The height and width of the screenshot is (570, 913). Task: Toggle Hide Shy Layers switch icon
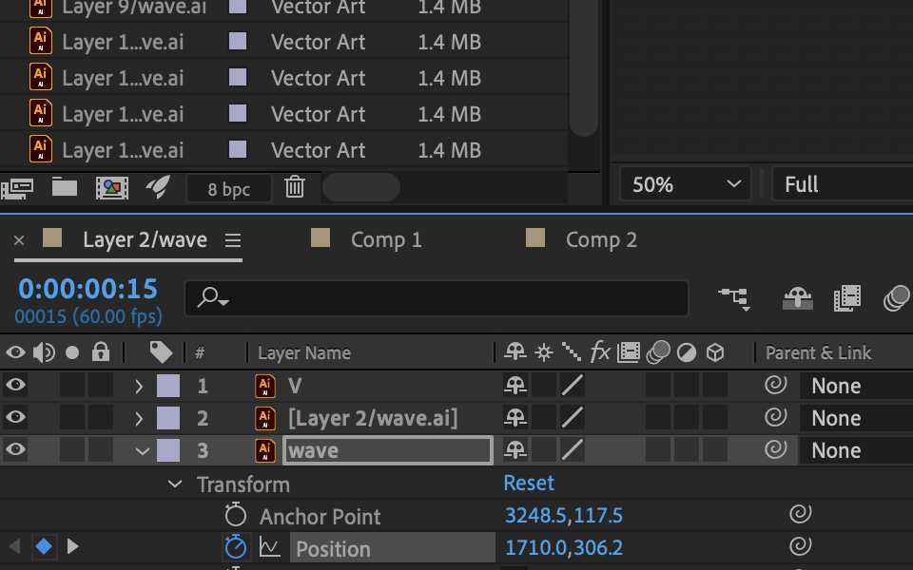(797, 298)
